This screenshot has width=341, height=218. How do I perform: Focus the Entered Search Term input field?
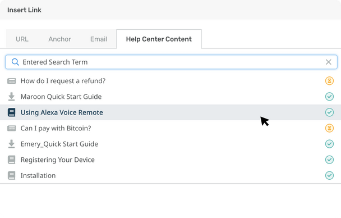click(x=171, y=62)
